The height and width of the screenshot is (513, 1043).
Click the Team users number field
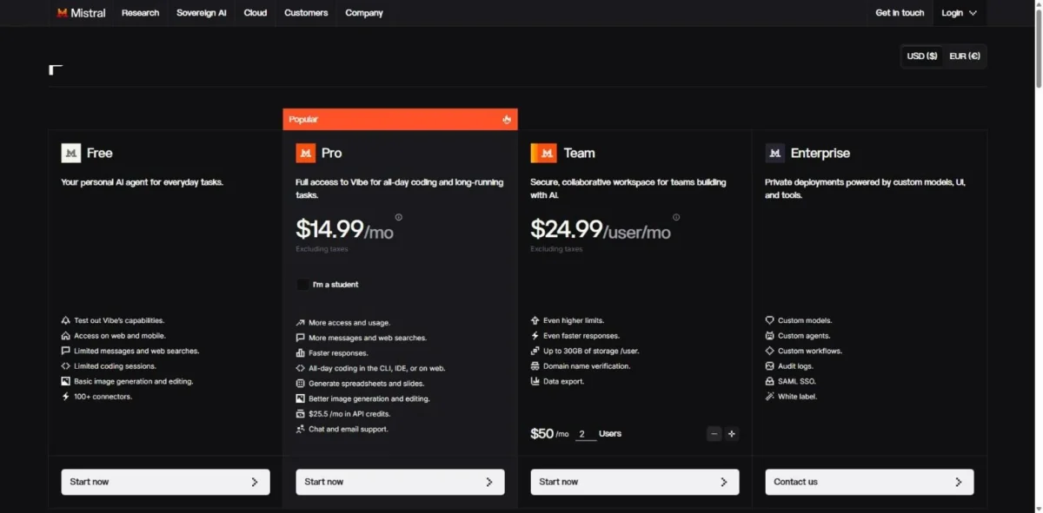tap(586, 434)
